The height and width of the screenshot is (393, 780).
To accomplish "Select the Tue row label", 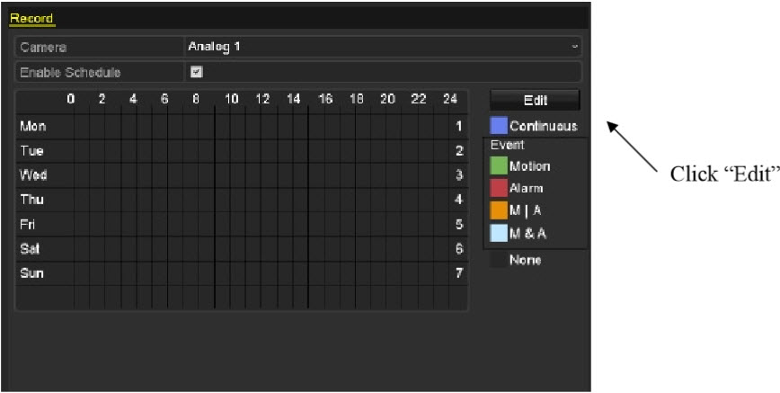I will point(31,150).
